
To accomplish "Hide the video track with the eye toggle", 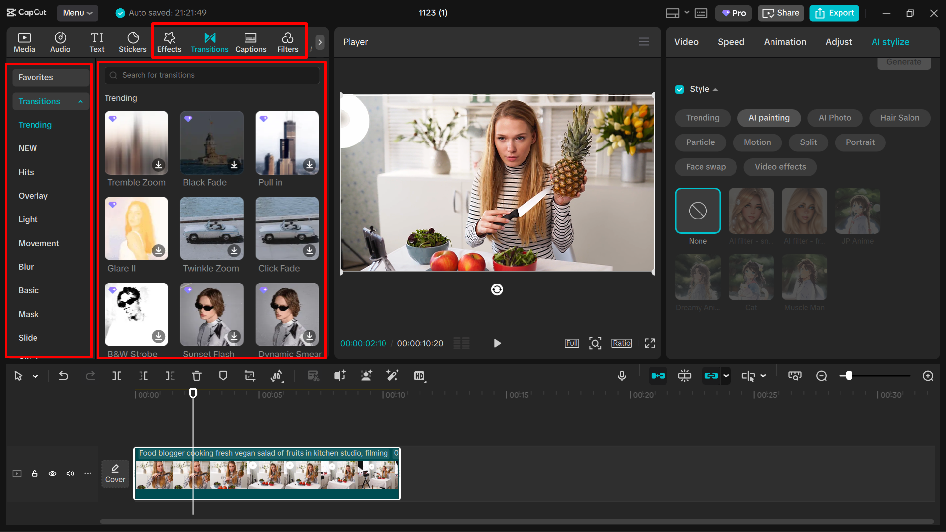I will (52, 473).
